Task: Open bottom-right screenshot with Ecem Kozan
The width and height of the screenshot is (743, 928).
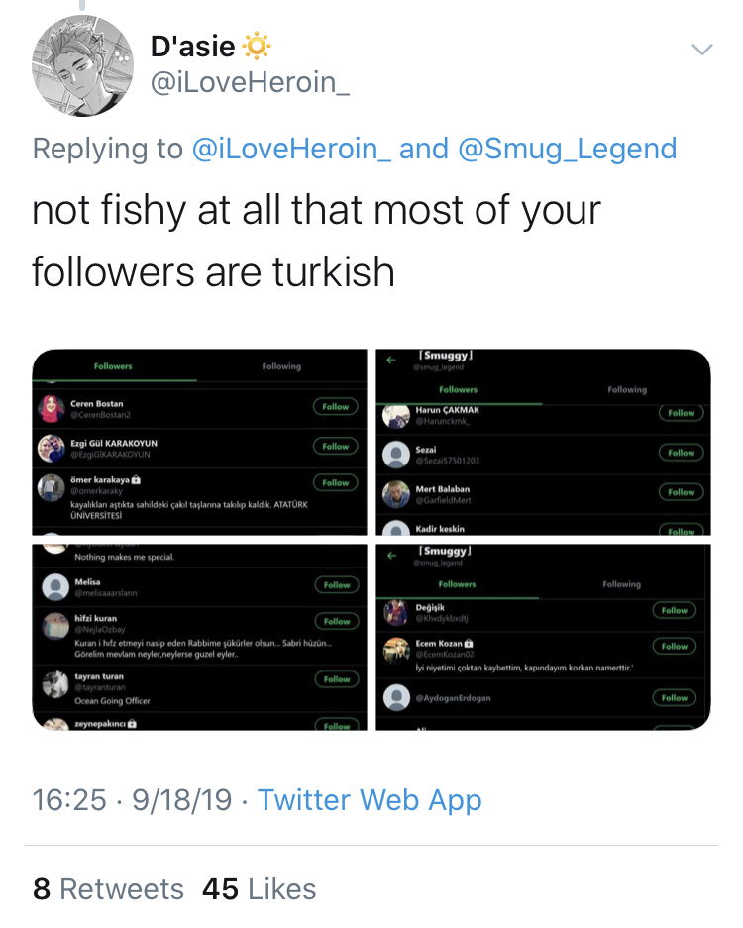Action: tap(543, 638)
